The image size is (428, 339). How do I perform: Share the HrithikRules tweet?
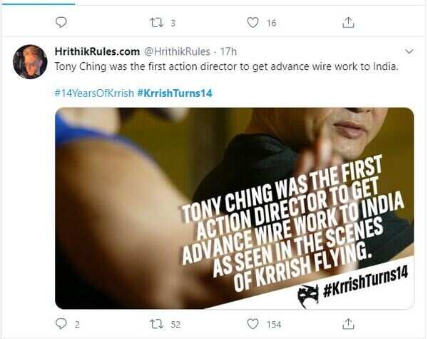(x=348, y=325)
